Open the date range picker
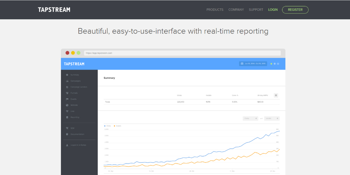This screenshot has height=175, width=350. point(253,64)
